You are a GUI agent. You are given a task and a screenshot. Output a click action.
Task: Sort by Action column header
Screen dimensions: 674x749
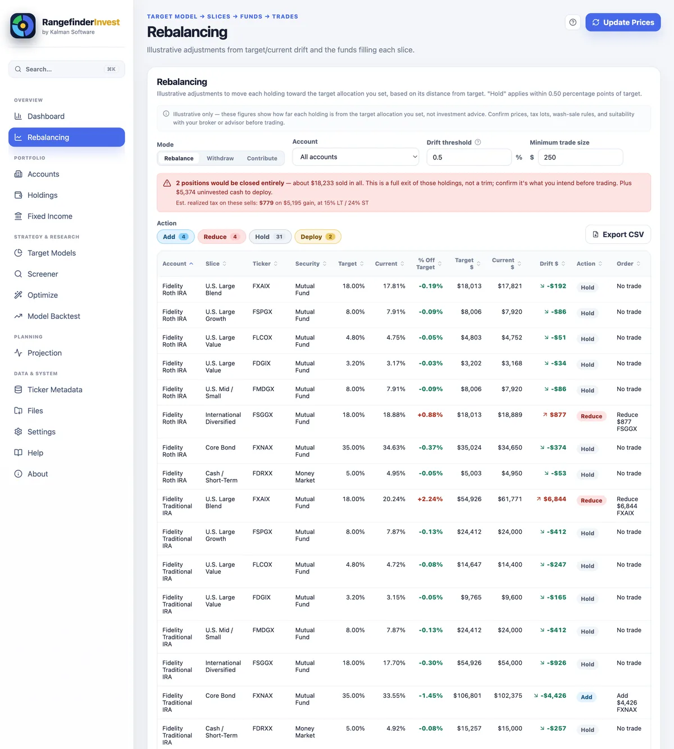point(589,264)
